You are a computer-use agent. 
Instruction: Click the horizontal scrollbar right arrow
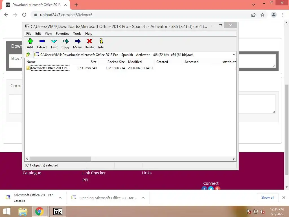233,159
